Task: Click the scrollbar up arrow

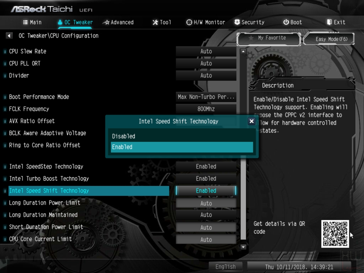Action: 243,51
